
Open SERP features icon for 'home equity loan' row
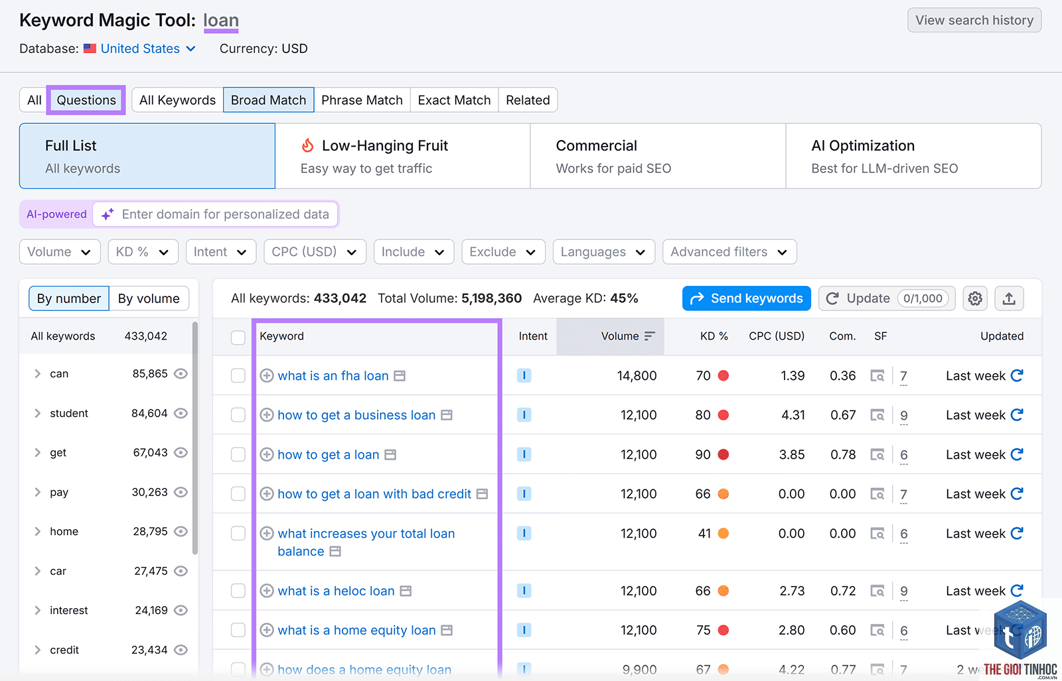(x=877, y=631)
